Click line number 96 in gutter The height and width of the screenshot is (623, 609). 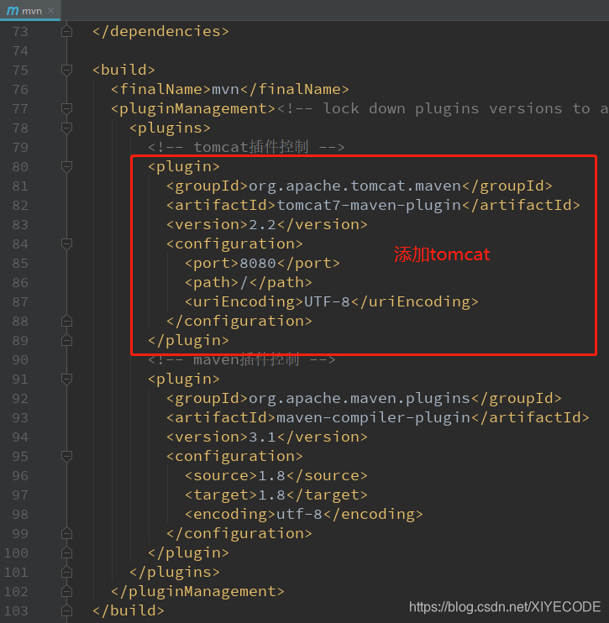[x=20, y=475]
